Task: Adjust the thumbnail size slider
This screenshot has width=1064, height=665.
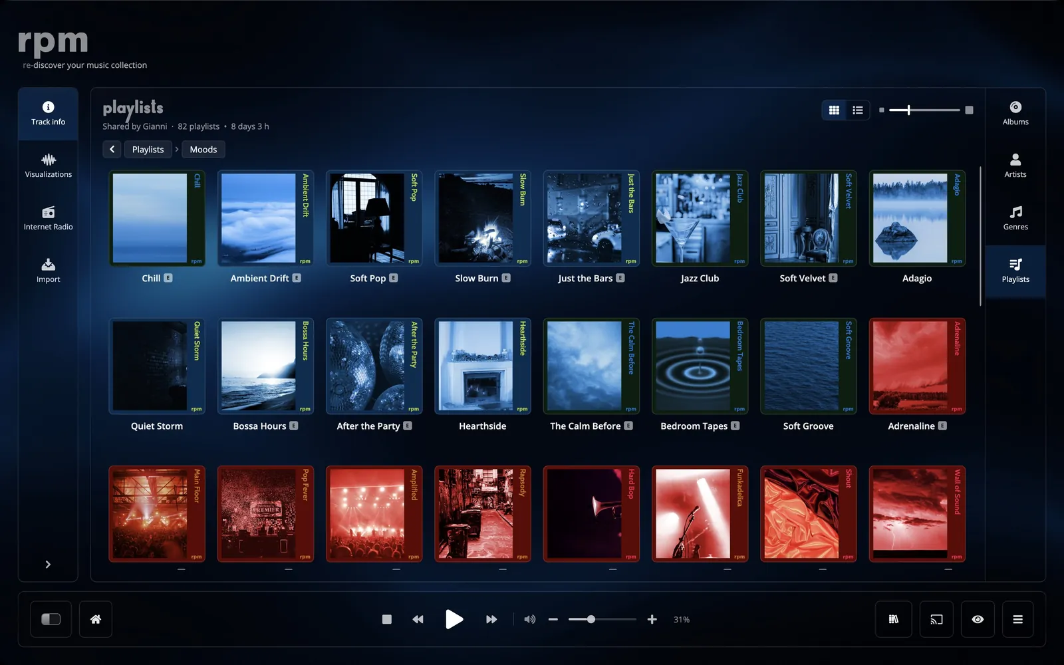Action: (x=924, y=110)
